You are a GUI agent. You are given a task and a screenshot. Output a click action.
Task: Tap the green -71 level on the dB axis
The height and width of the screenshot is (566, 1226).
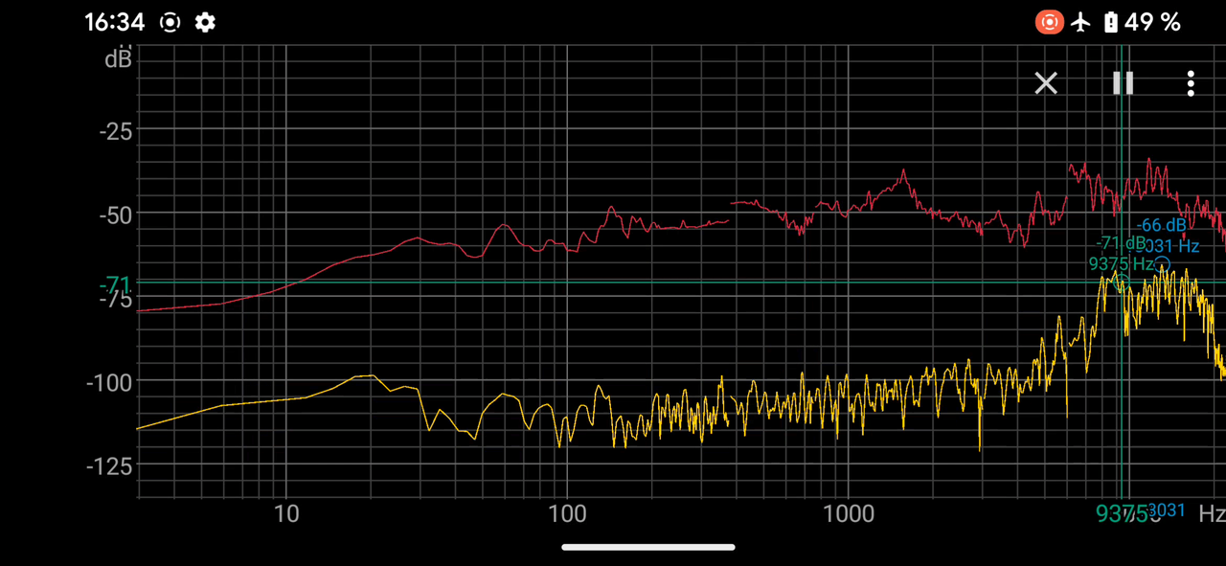pos(116,283)
